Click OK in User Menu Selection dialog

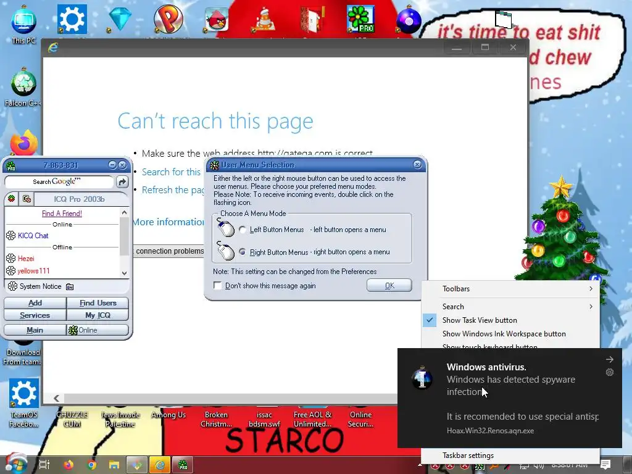tap(389, 285)
